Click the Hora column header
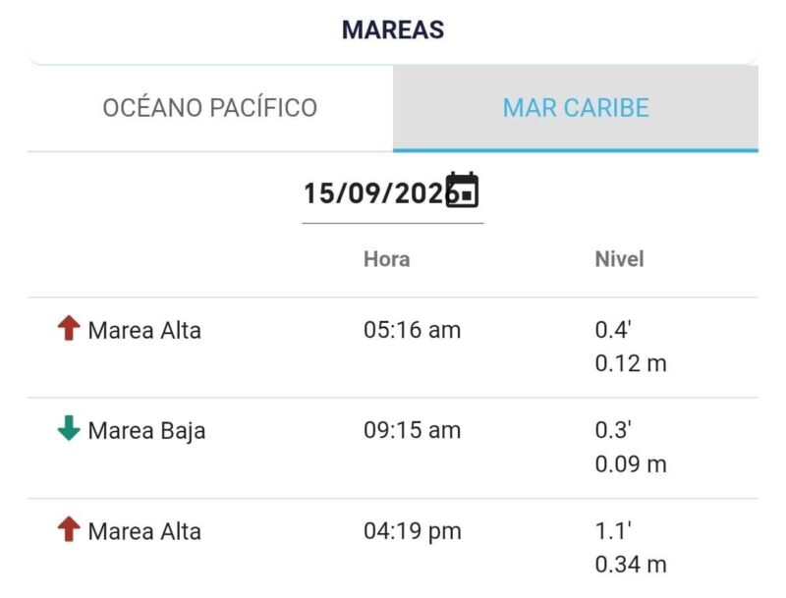786x598 pixels. tap(386, 259)
